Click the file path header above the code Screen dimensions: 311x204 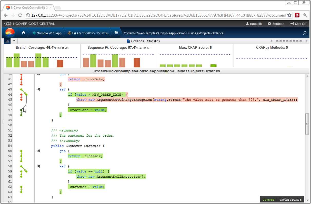[157, 71]
